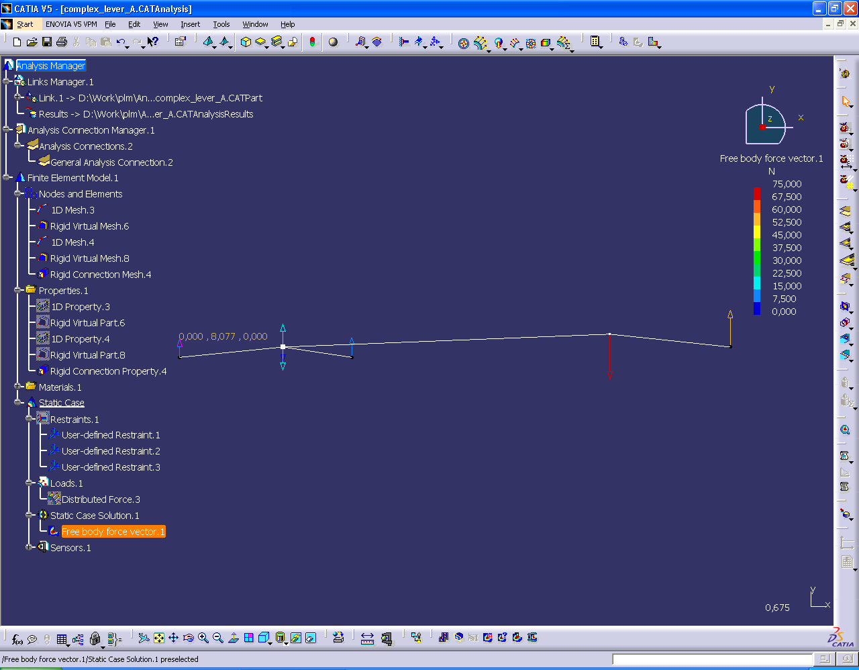859x670 pixels.
Task: Click the Free body force vector.1 legend title
Action: pos(771,158)
